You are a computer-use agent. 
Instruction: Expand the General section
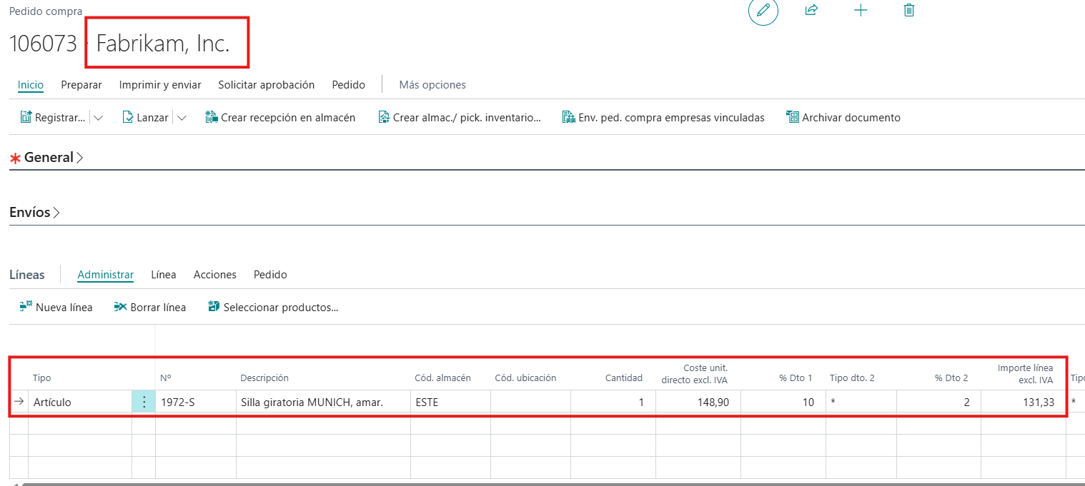tap(54, 158)
